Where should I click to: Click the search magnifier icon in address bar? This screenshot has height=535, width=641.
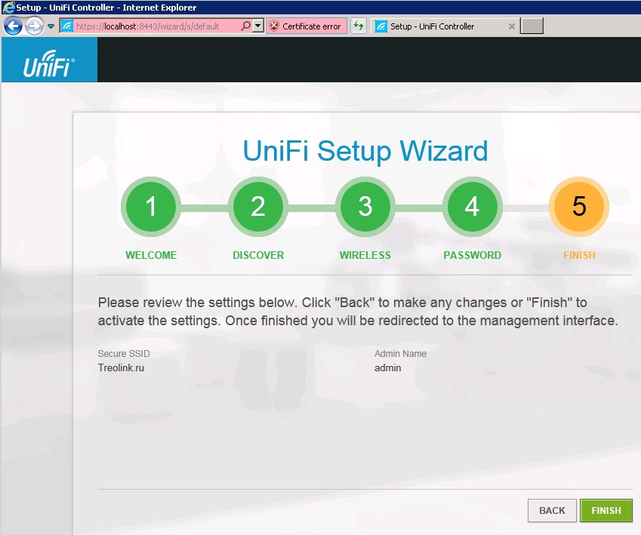245,26
